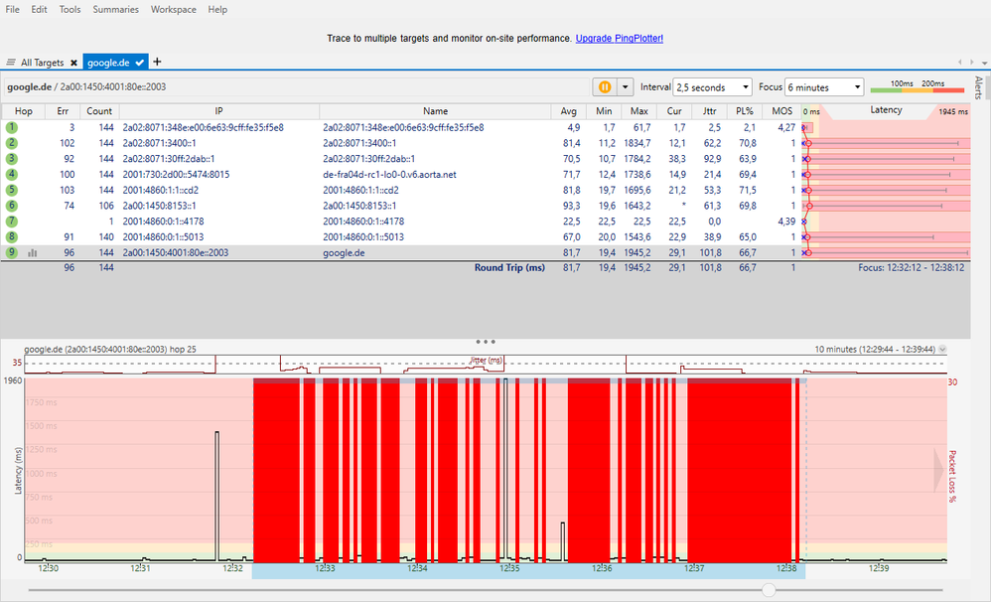Add a new target tab with plus icon
Screen dimensions: 991x602
(157, 62)
